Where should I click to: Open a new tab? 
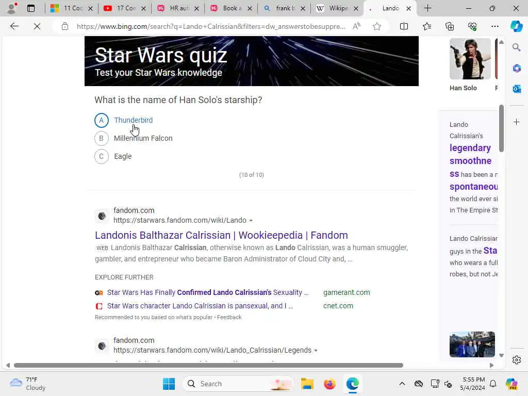tap(427, 8)
